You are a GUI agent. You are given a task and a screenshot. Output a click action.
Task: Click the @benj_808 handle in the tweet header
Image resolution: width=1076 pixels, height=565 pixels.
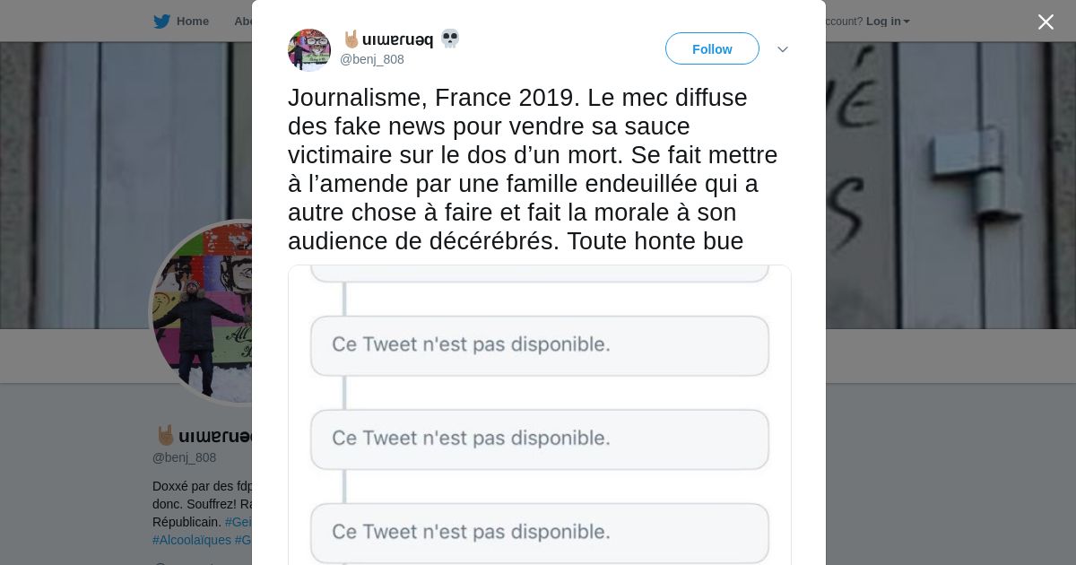coord(372,59)
